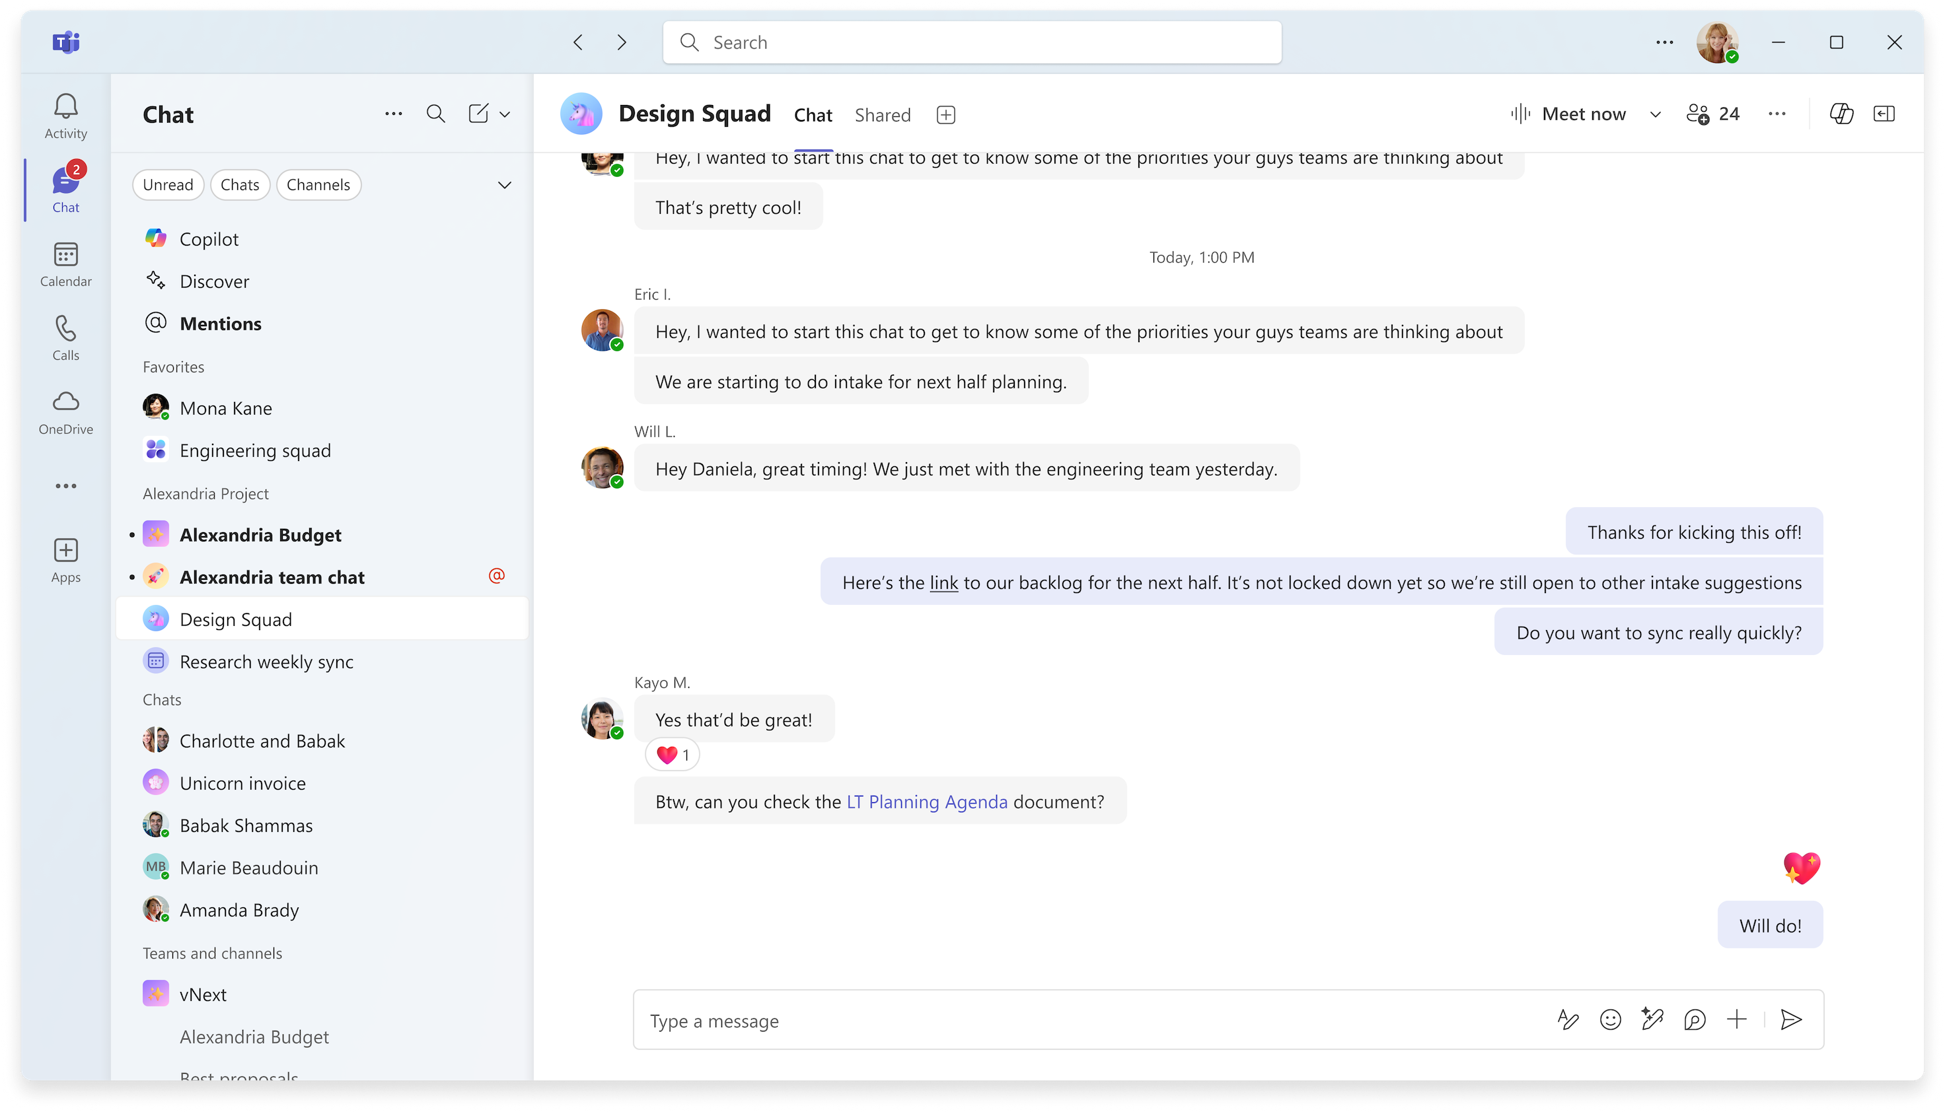The image size is (1945, 1112).
Task: Expand the Alexandria Project group
Action: pyautogui.click(x=205, y=493)
